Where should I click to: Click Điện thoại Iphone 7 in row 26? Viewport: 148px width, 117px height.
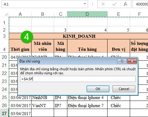(87, 105)
